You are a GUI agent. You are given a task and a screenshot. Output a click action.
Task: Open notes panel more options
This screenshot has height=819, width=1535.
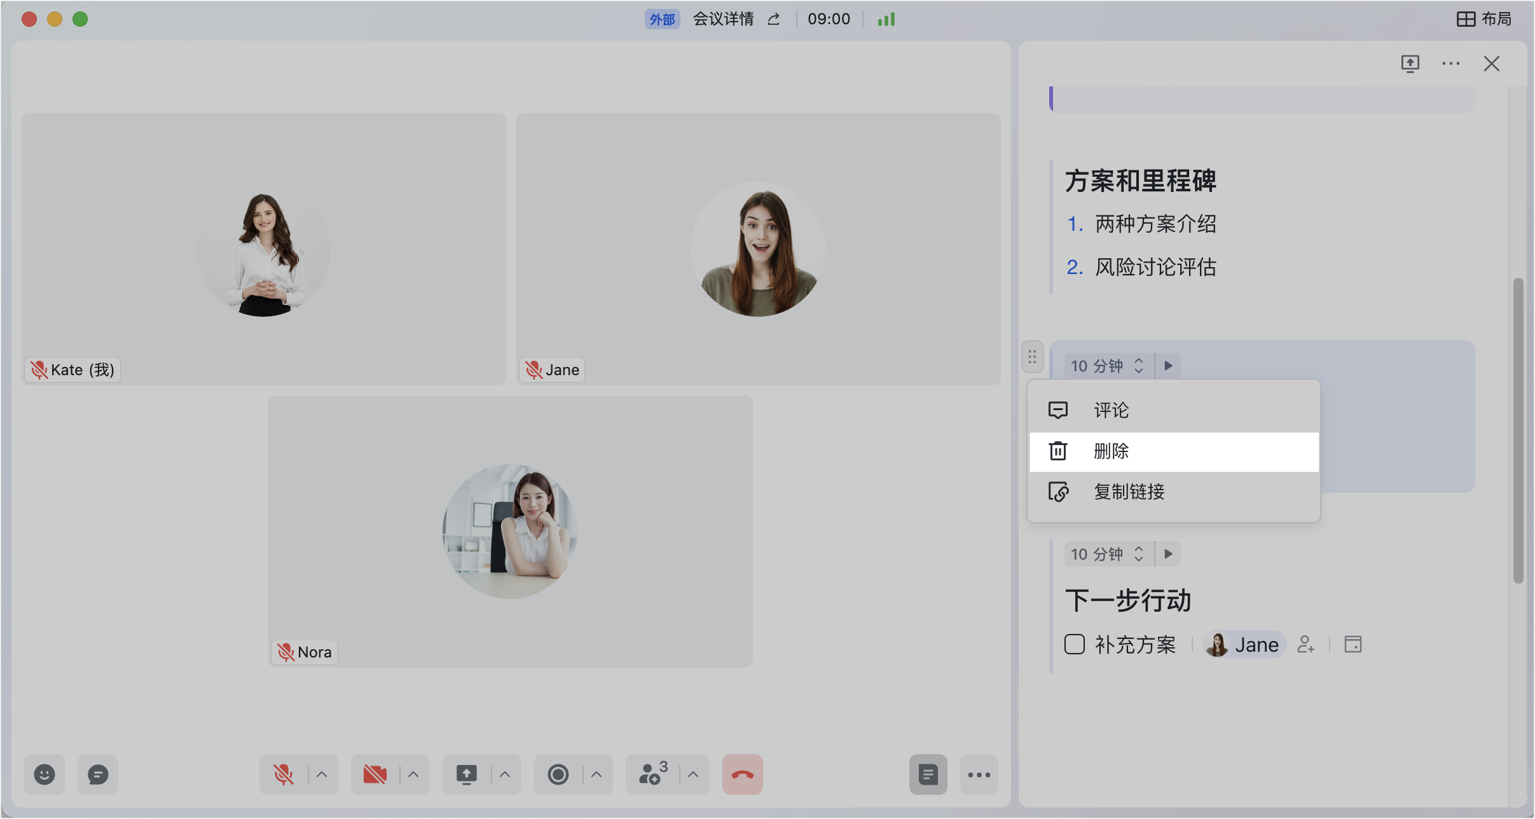coord(1451,64)
